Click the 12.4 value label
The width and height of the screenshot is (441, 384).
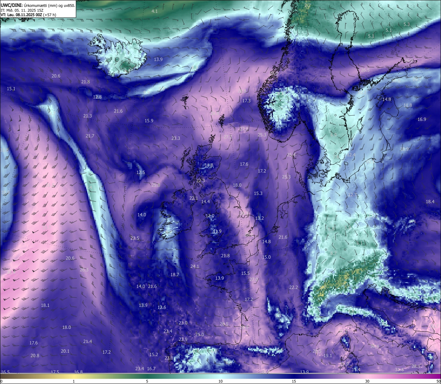(351, 155)
